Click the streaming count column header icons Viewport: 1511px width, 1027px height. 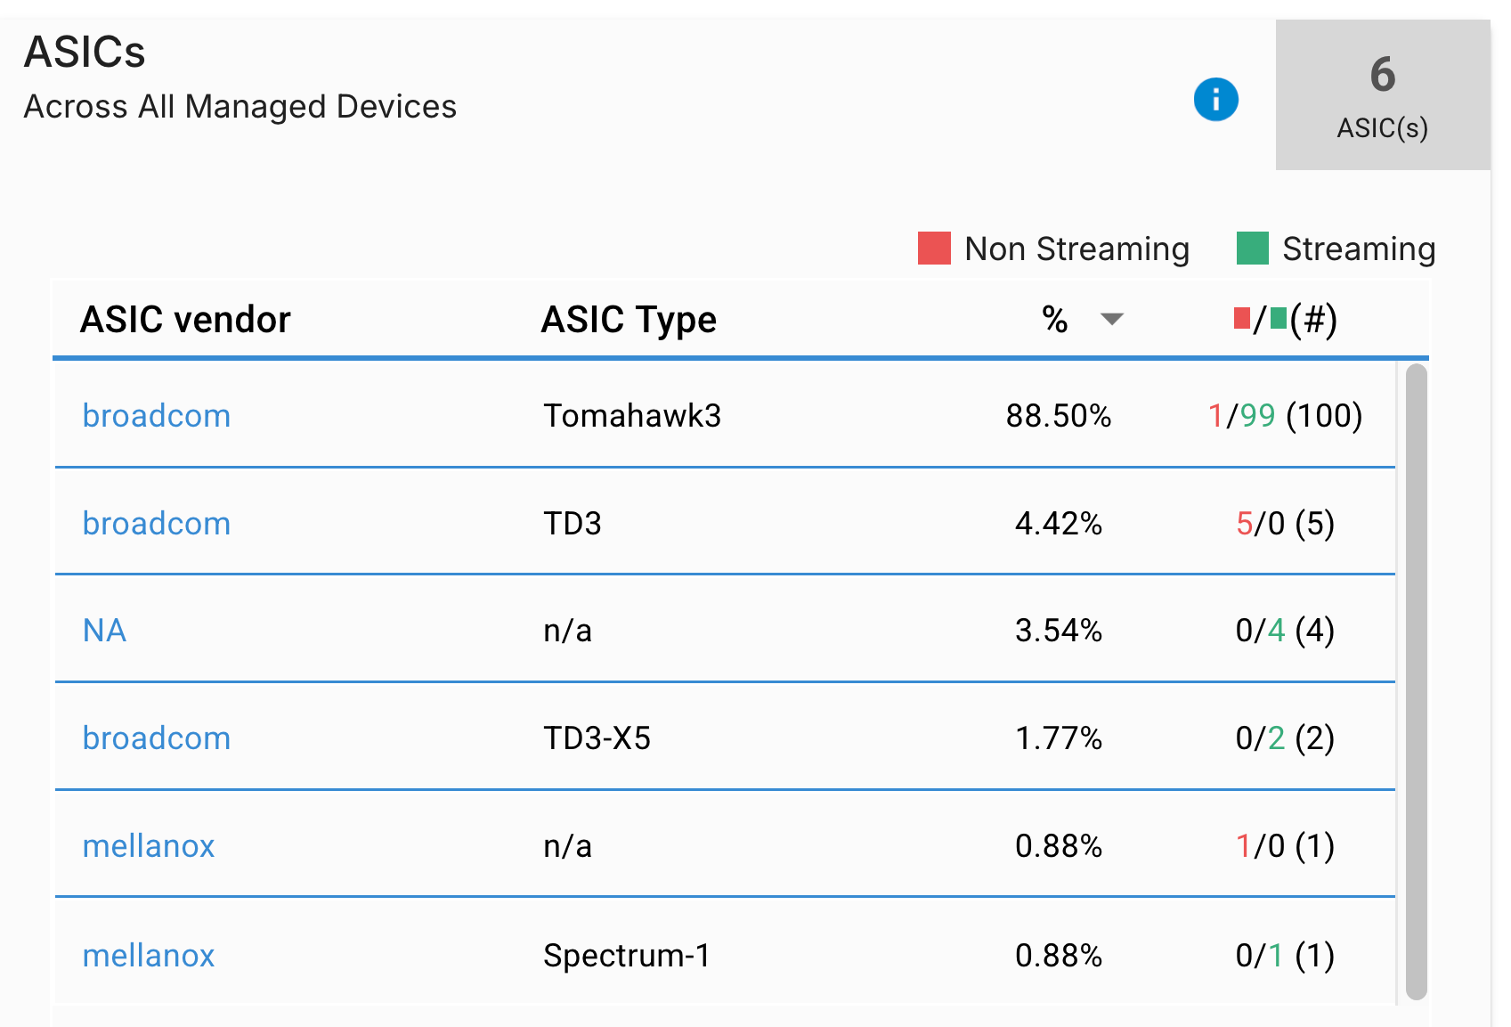(1286, 320)
